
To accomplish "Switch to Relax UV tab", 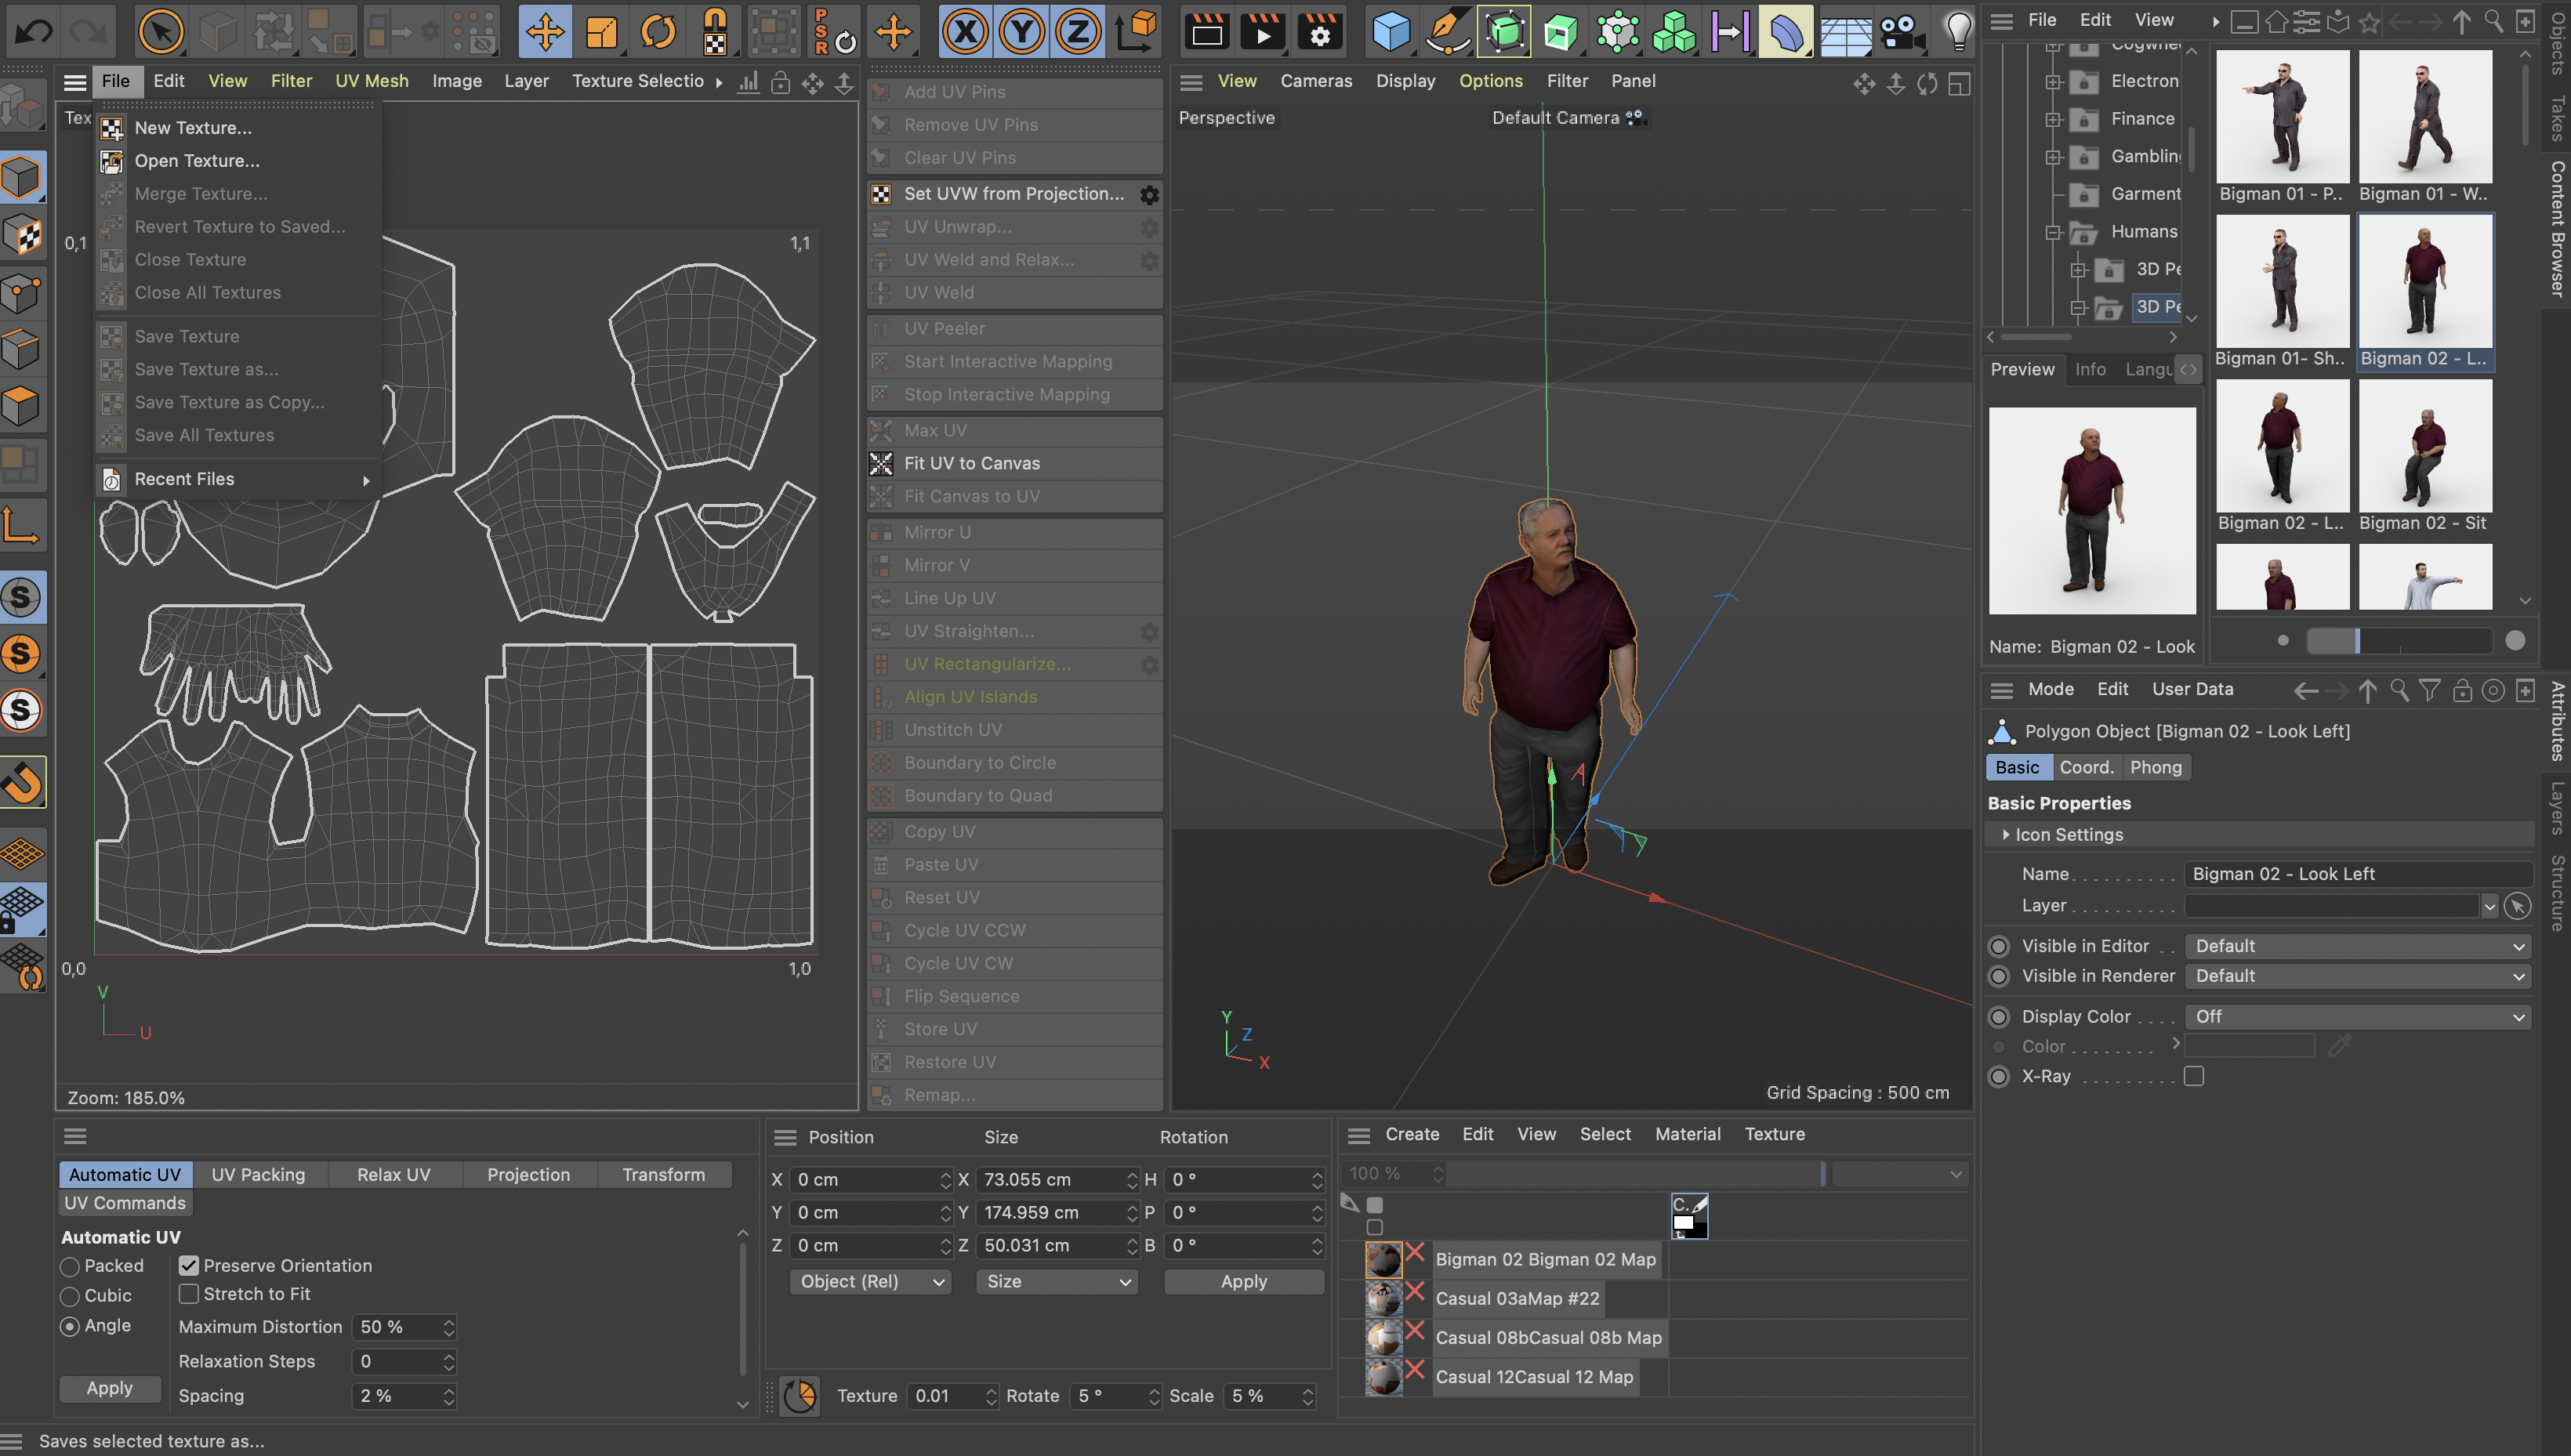I will click(x=393, y=1174).
